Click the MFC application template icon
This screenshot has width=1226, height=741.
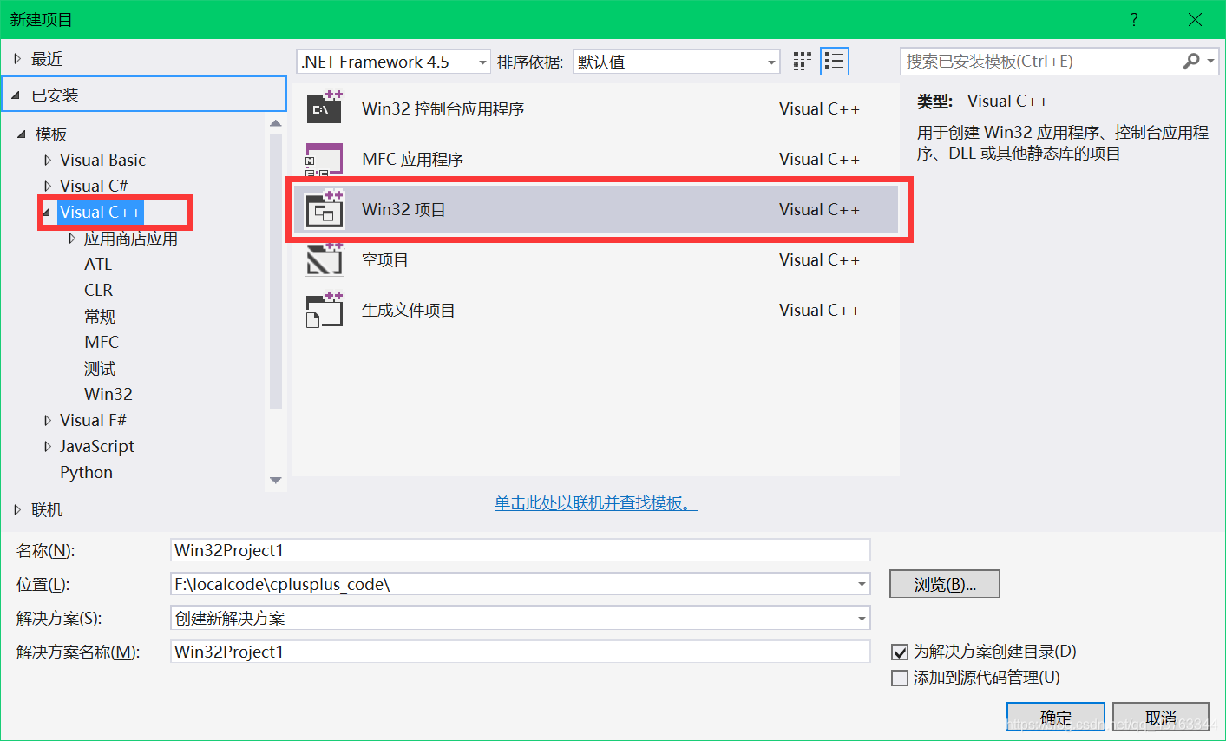pos(325,159)
